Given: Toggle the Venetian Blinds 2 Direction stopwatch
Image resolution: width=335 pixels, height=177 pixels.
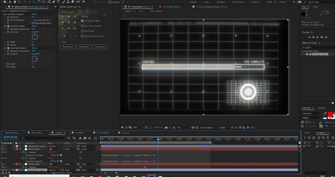Looking at the screenshot, I should pos(8,54).
